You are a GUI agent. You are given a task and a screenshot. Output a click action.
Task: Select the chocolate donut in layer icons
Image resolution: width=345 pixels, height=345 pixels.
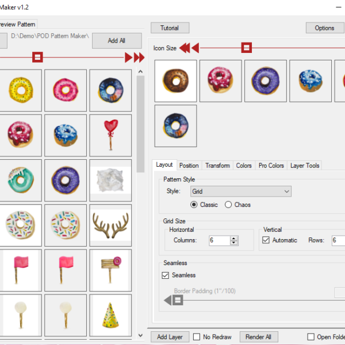[x=175, y=81]
